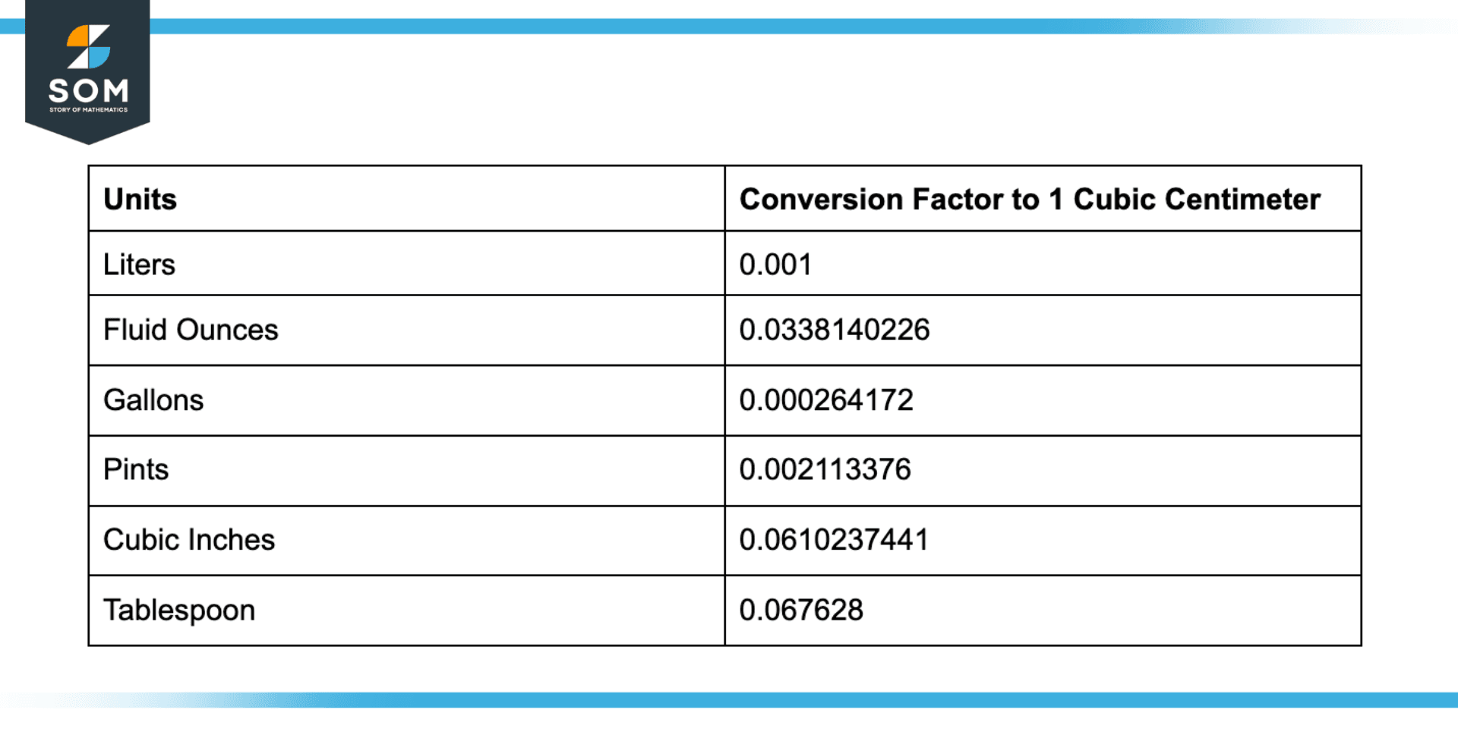Select the 0.002113376 value
1458x729 pixels.
click(x=825, y=469)
